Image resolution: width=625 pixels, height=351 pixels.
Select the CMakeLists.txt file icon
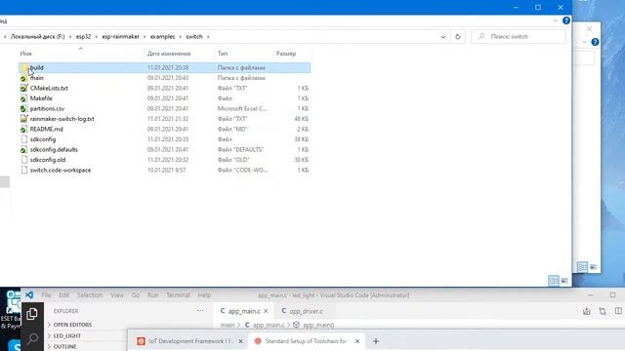[x=23, y=88]
